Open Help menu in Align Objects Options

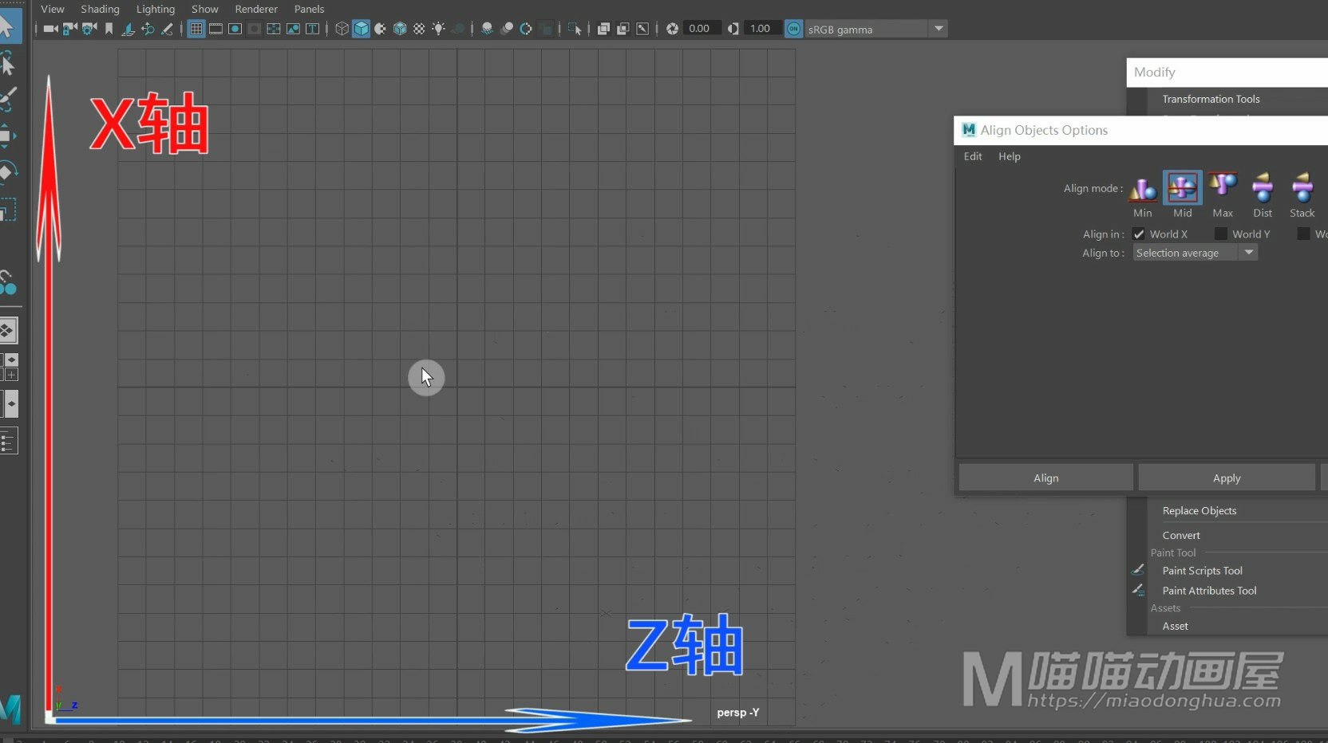pyautogui.click(x=1010, y=156)
